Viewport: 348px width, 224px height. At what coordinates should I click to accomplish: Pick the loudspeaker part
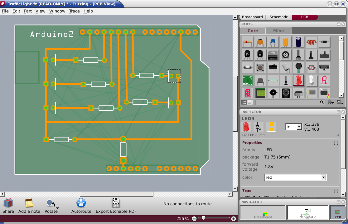coord(286,93)
